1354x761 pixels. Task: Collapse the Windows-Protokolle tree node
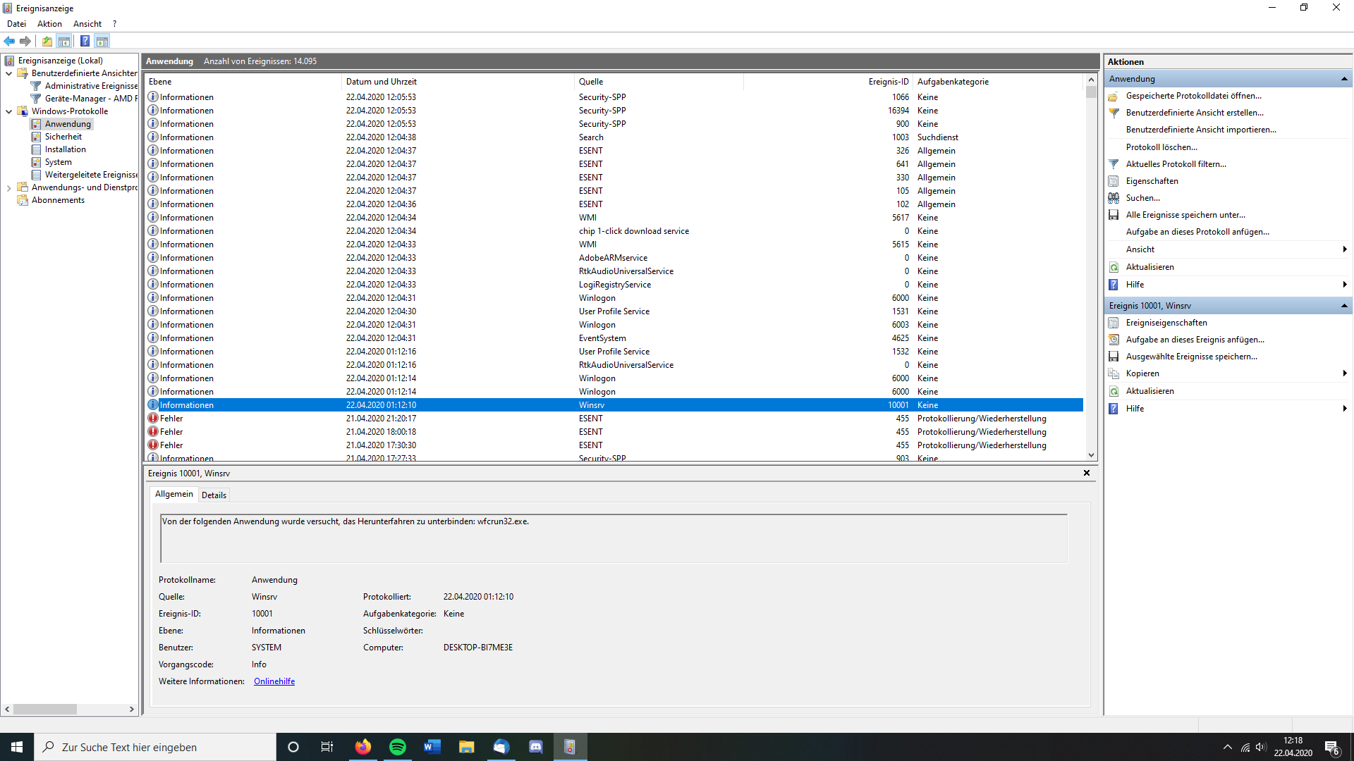8,111
